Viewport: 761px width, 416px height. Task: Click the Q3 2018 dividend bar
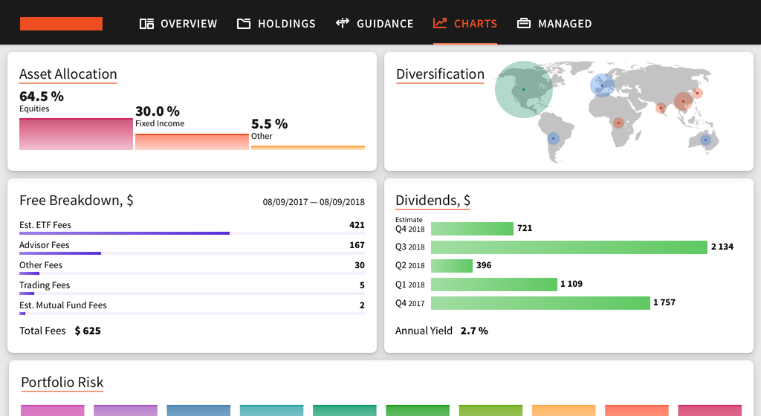pos(569,247)
